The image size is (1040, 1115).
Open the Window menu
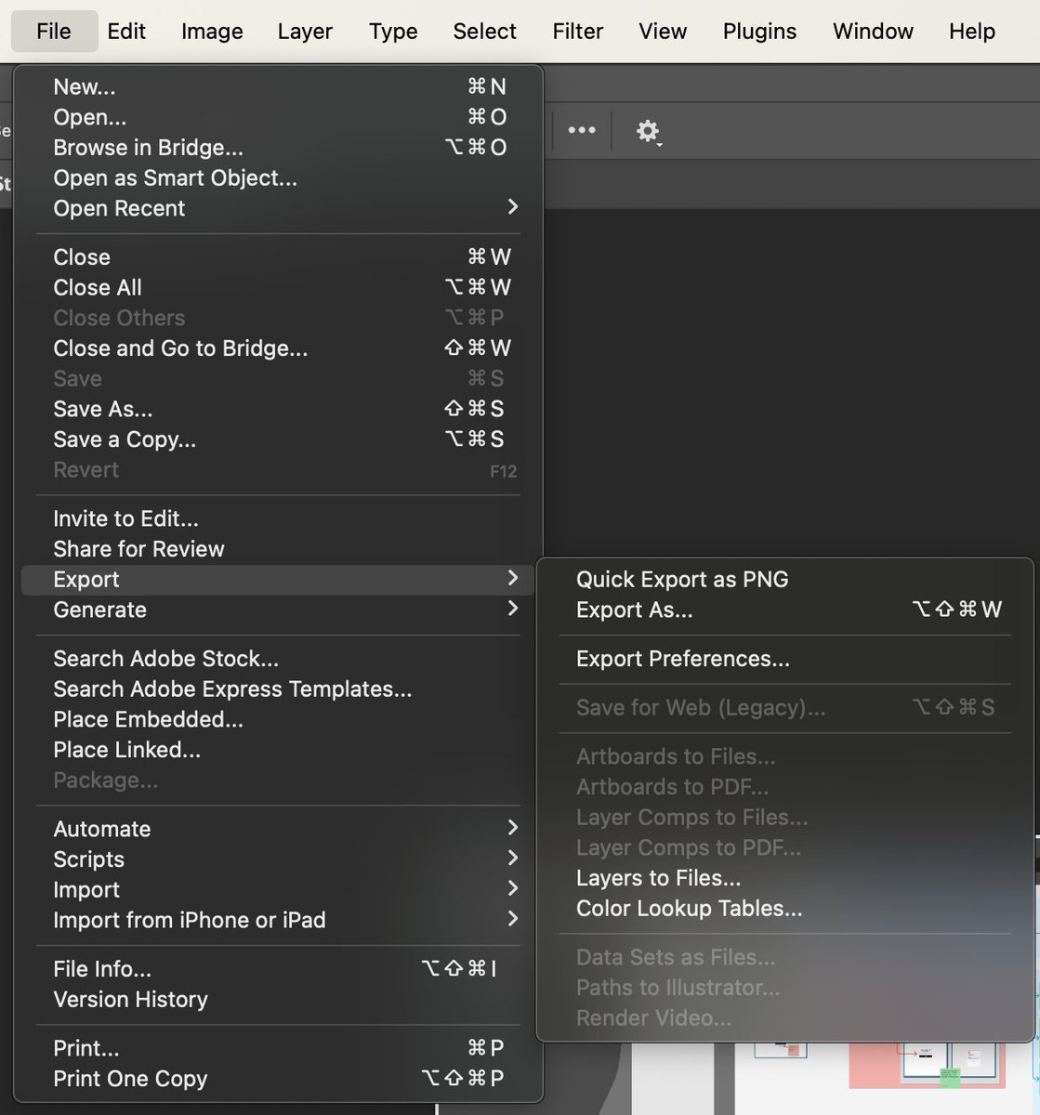[873, 31]
